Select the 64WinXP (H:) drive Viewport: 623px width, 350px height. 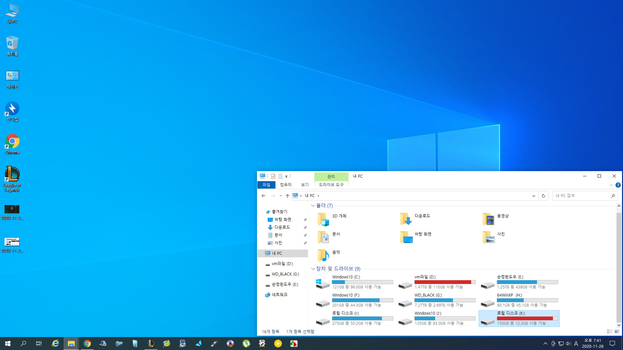click(519, 300)
